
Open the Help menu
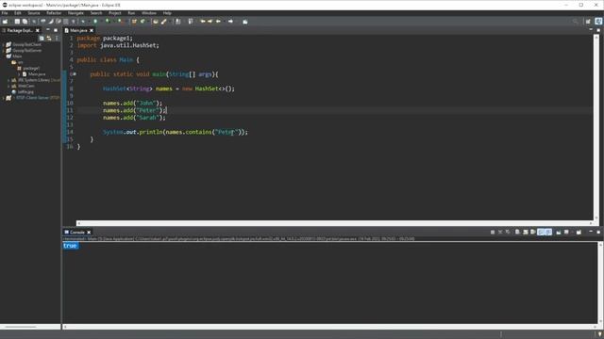click(167, 13)
